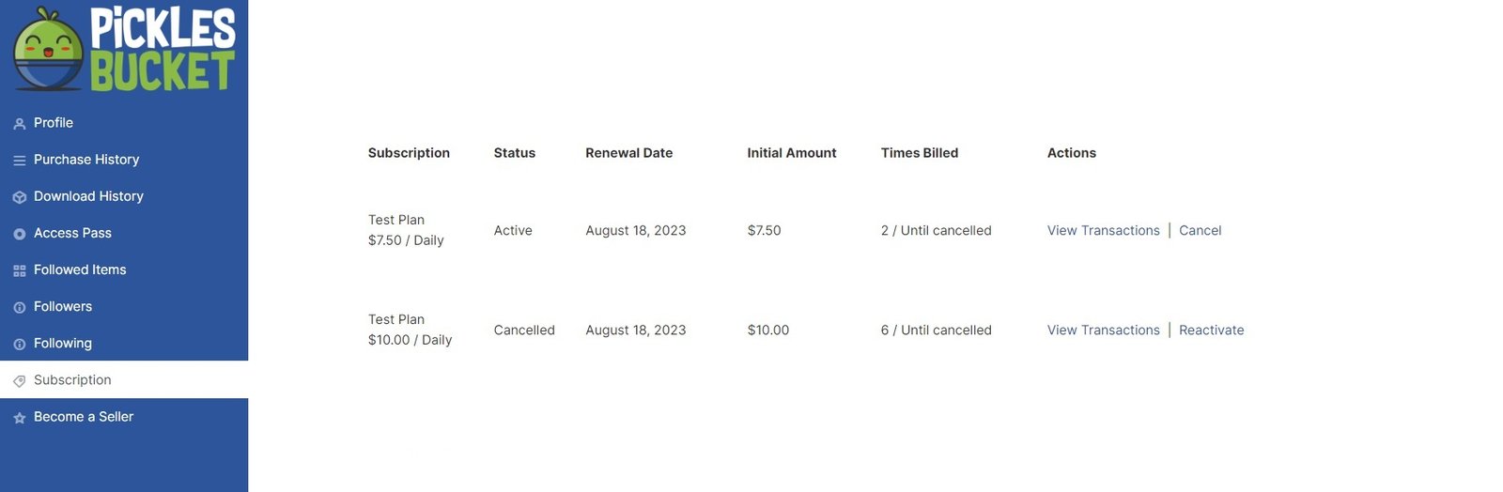The image size is (1503, 492).
Task: Click the Become a Seller star icon
Action: pyautogui.click(x=19, y=418)
